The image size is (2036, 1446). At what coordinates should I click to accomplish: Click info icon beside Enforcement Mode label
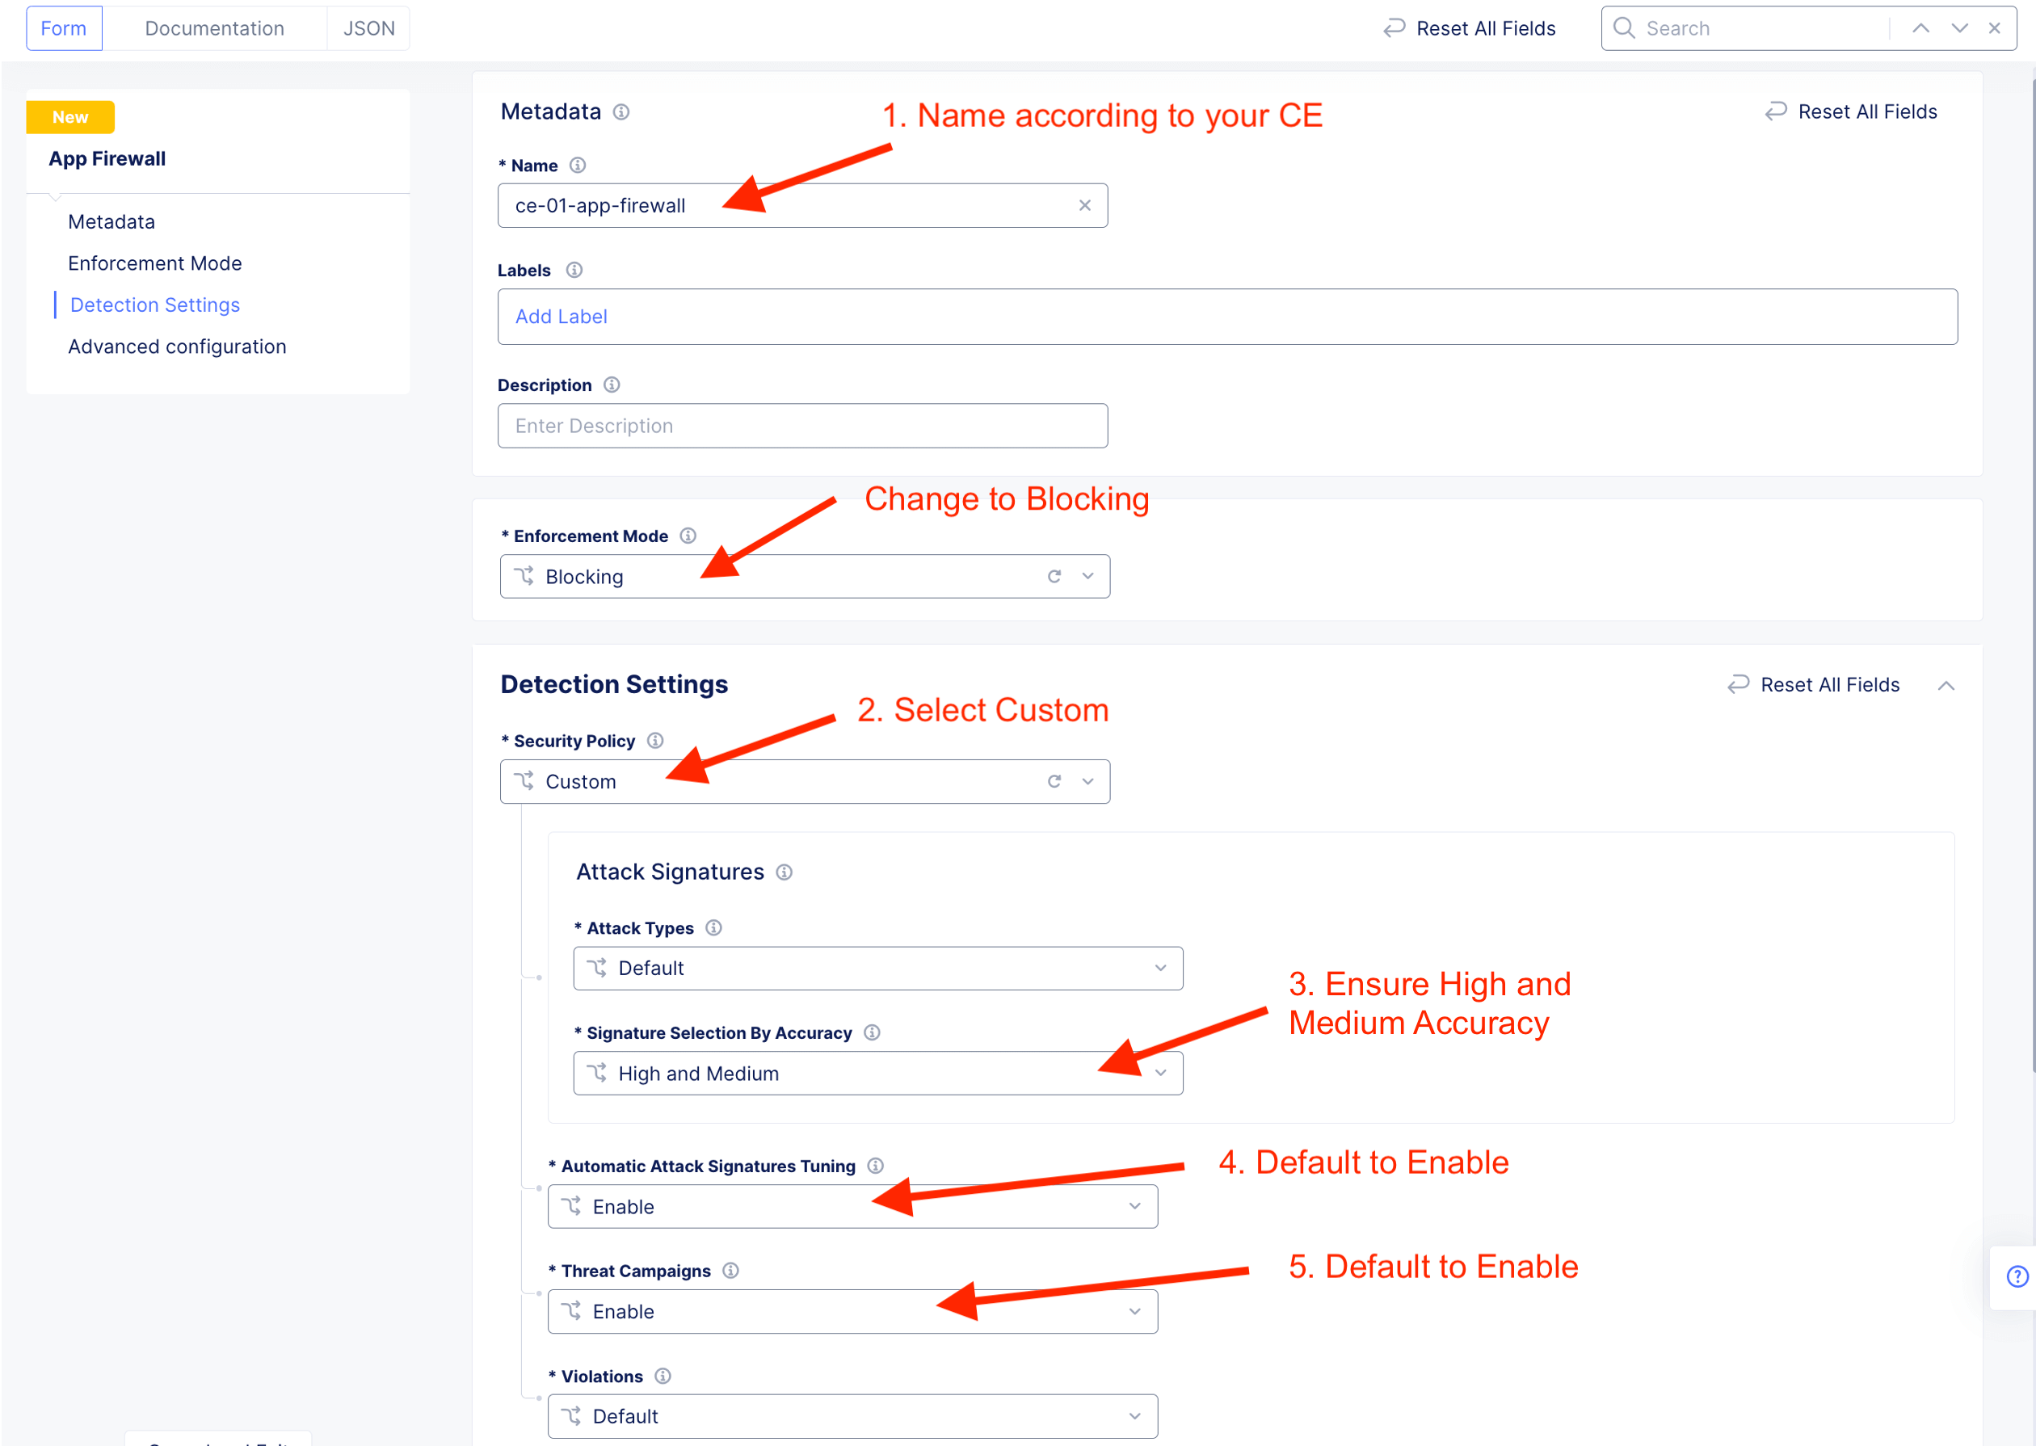point(688,536)
